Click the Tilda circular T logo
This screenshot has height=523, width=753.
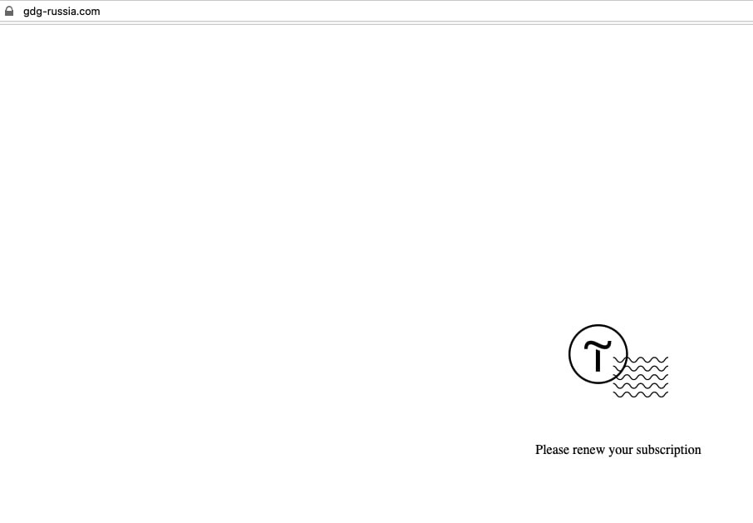coord(598,354)
